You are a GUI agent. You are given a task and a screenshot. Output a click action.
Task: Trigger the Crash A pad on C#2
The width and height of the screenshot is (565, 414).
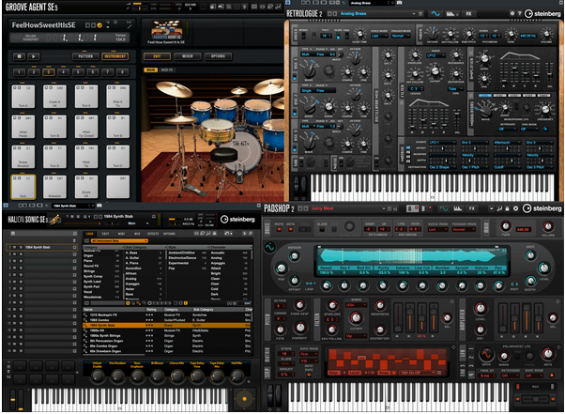pos(54,96)
